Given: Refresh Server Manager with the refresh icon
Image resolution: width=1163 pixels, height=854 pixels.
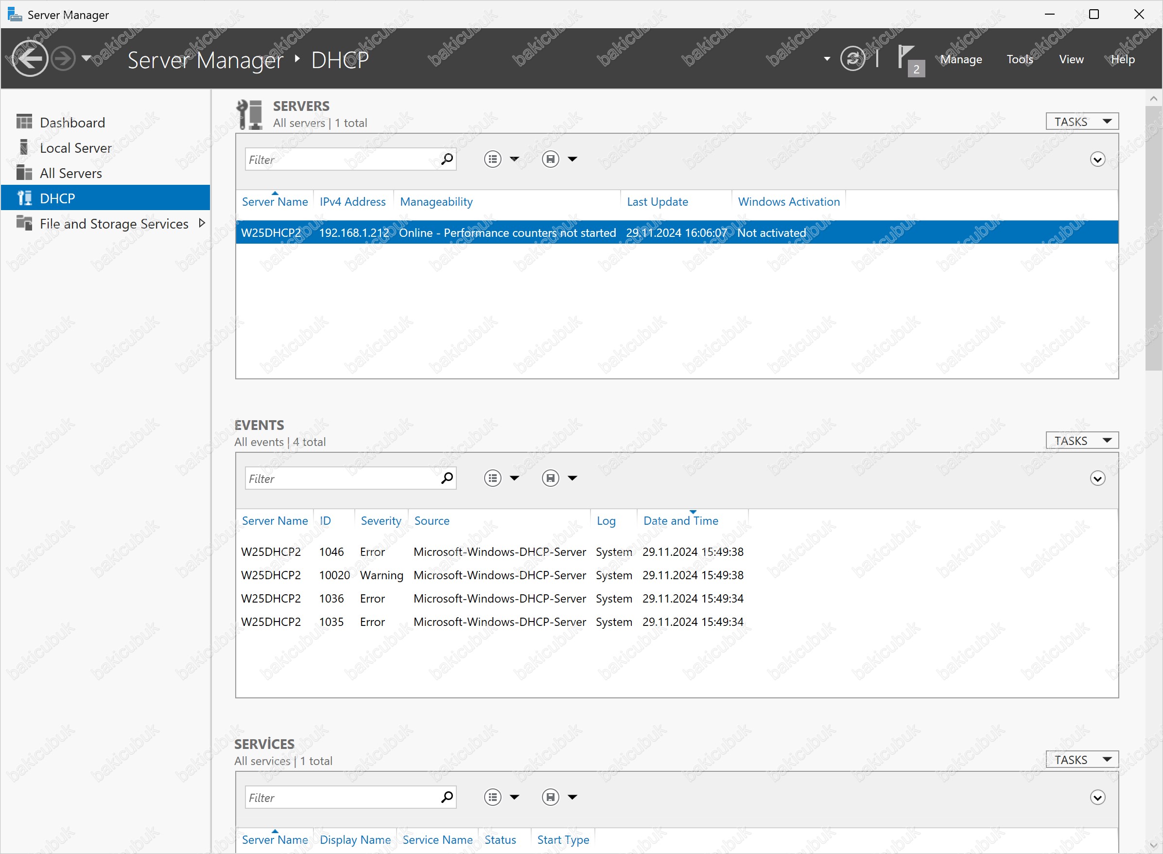Looking at the screenshot, I should click(x=852, y=58).
